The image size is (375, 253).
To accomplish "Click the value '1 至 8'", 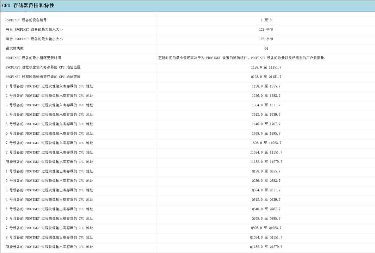I will [x=266, y=20].
